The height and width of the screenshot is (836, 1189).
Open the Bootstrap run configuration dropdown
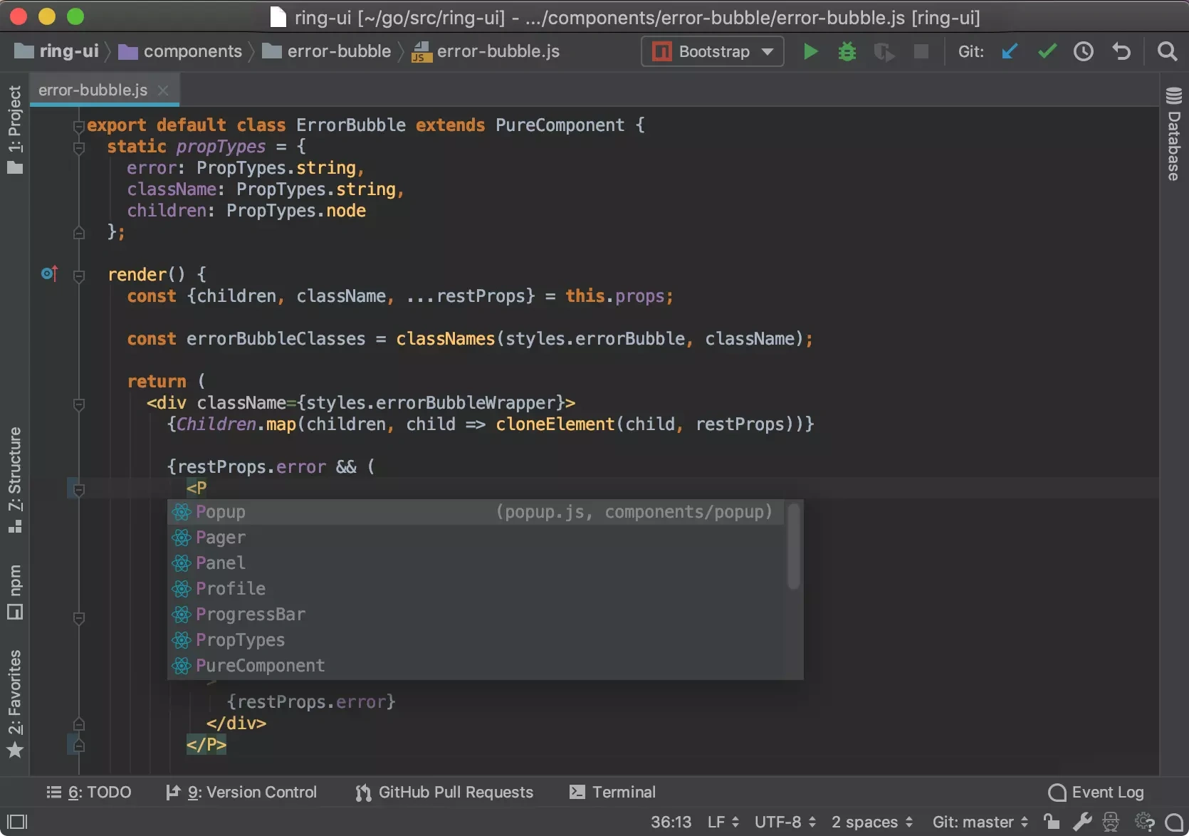pyautogui.click(x=712, y=51)
